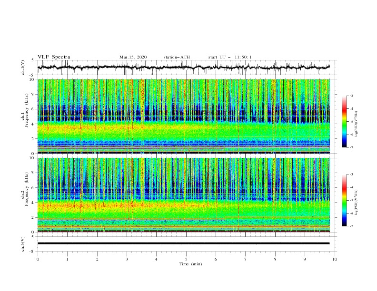Click time axis tick label "2"

[x=97, y=259]
